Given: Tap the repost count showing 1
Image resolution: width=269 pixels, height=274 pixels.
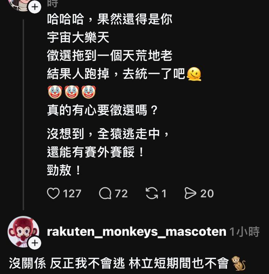Looking at the screenshot, I should 164,193.
